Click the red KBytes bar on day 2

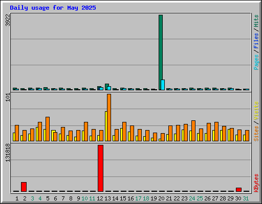(24, 187)
